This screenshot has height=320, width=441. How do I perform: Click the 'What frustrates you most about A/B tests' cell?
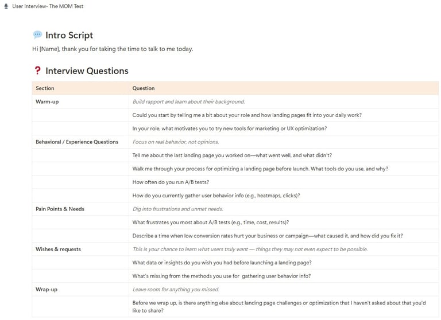[284, 223]
